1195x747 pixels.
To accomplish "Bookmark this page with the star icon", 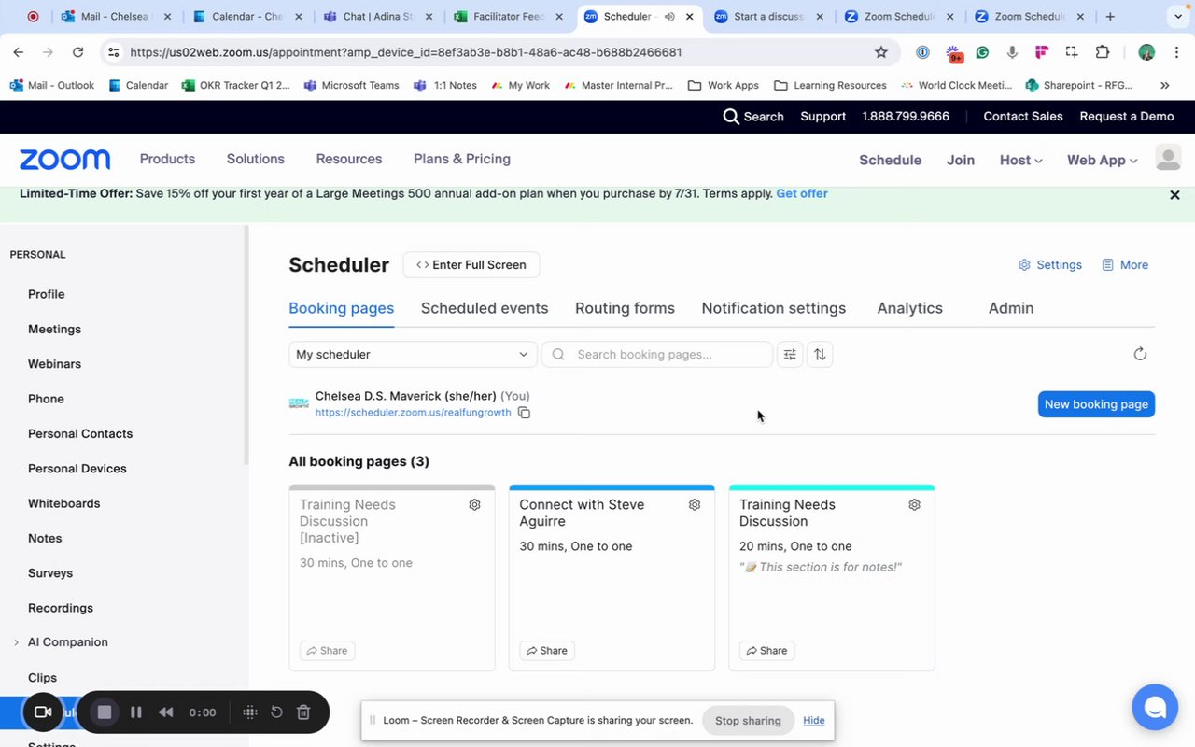I will click(x=881, y=52).
